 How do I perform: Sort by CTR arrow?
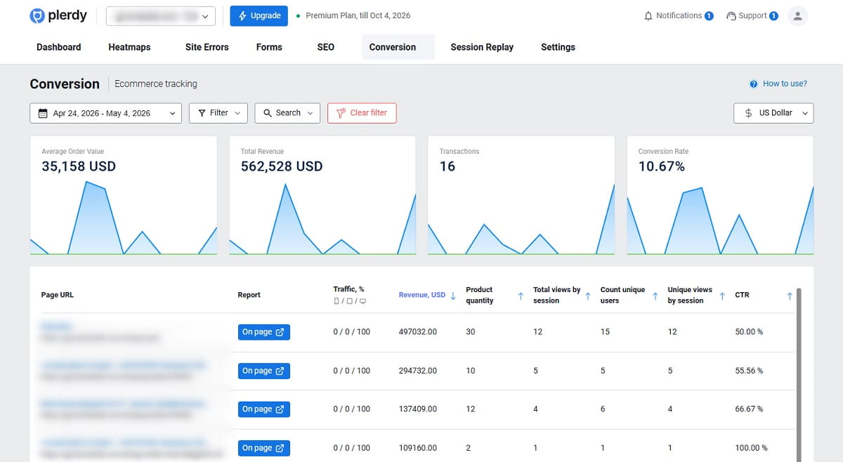pos(790,296)
